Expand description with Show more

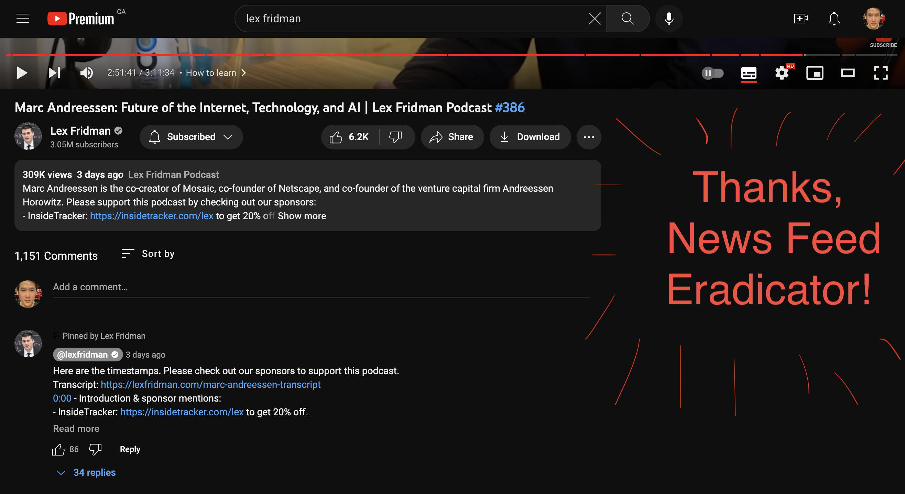pyautogui.click(x=302, y=216)
